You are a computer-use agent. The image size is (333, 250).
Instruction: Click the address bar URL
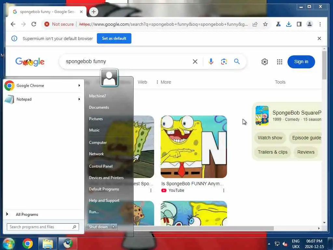tap(164, 24)
